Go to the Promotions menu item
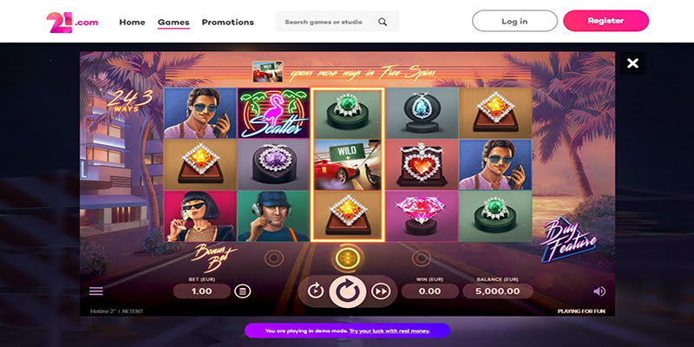The width and height of the screenshot is (694, 347). (228, 23)
